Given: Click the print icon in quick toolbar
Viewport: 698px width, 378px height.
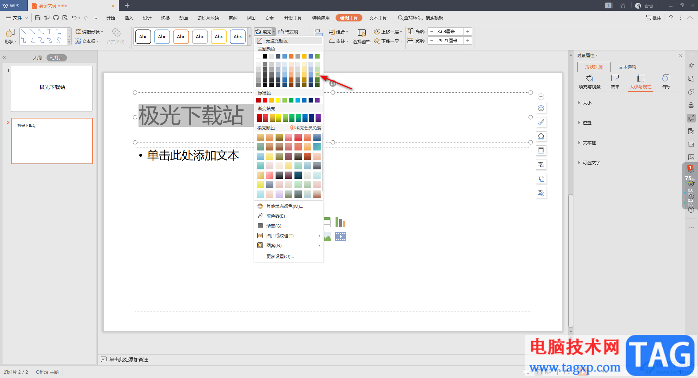Looking at the screenshot, I should coord(56,18).
